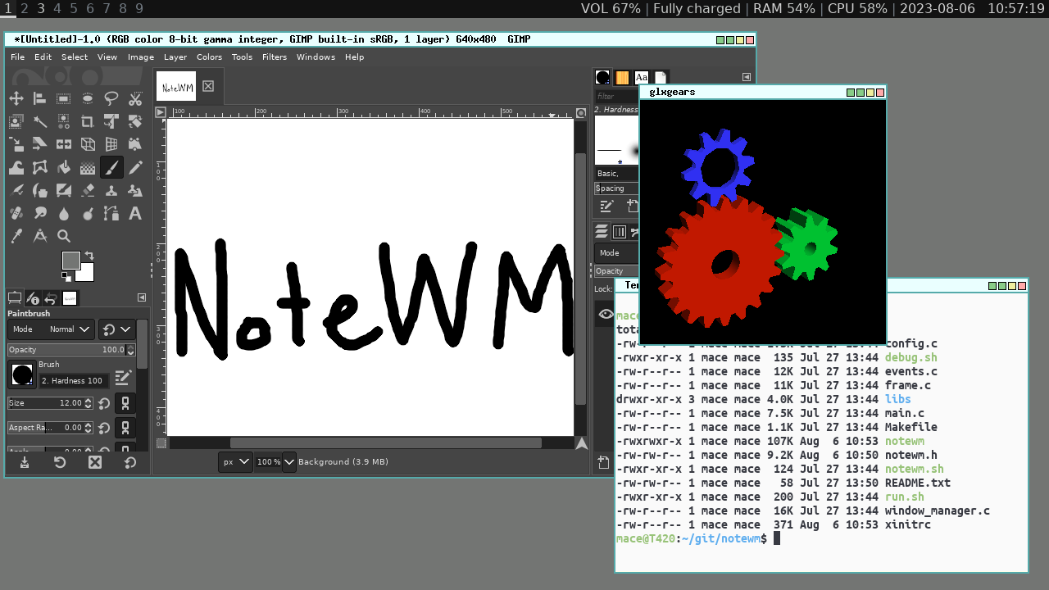
Task: Switch to the Fonts tab in dock
Action: [x=642, y=77]
